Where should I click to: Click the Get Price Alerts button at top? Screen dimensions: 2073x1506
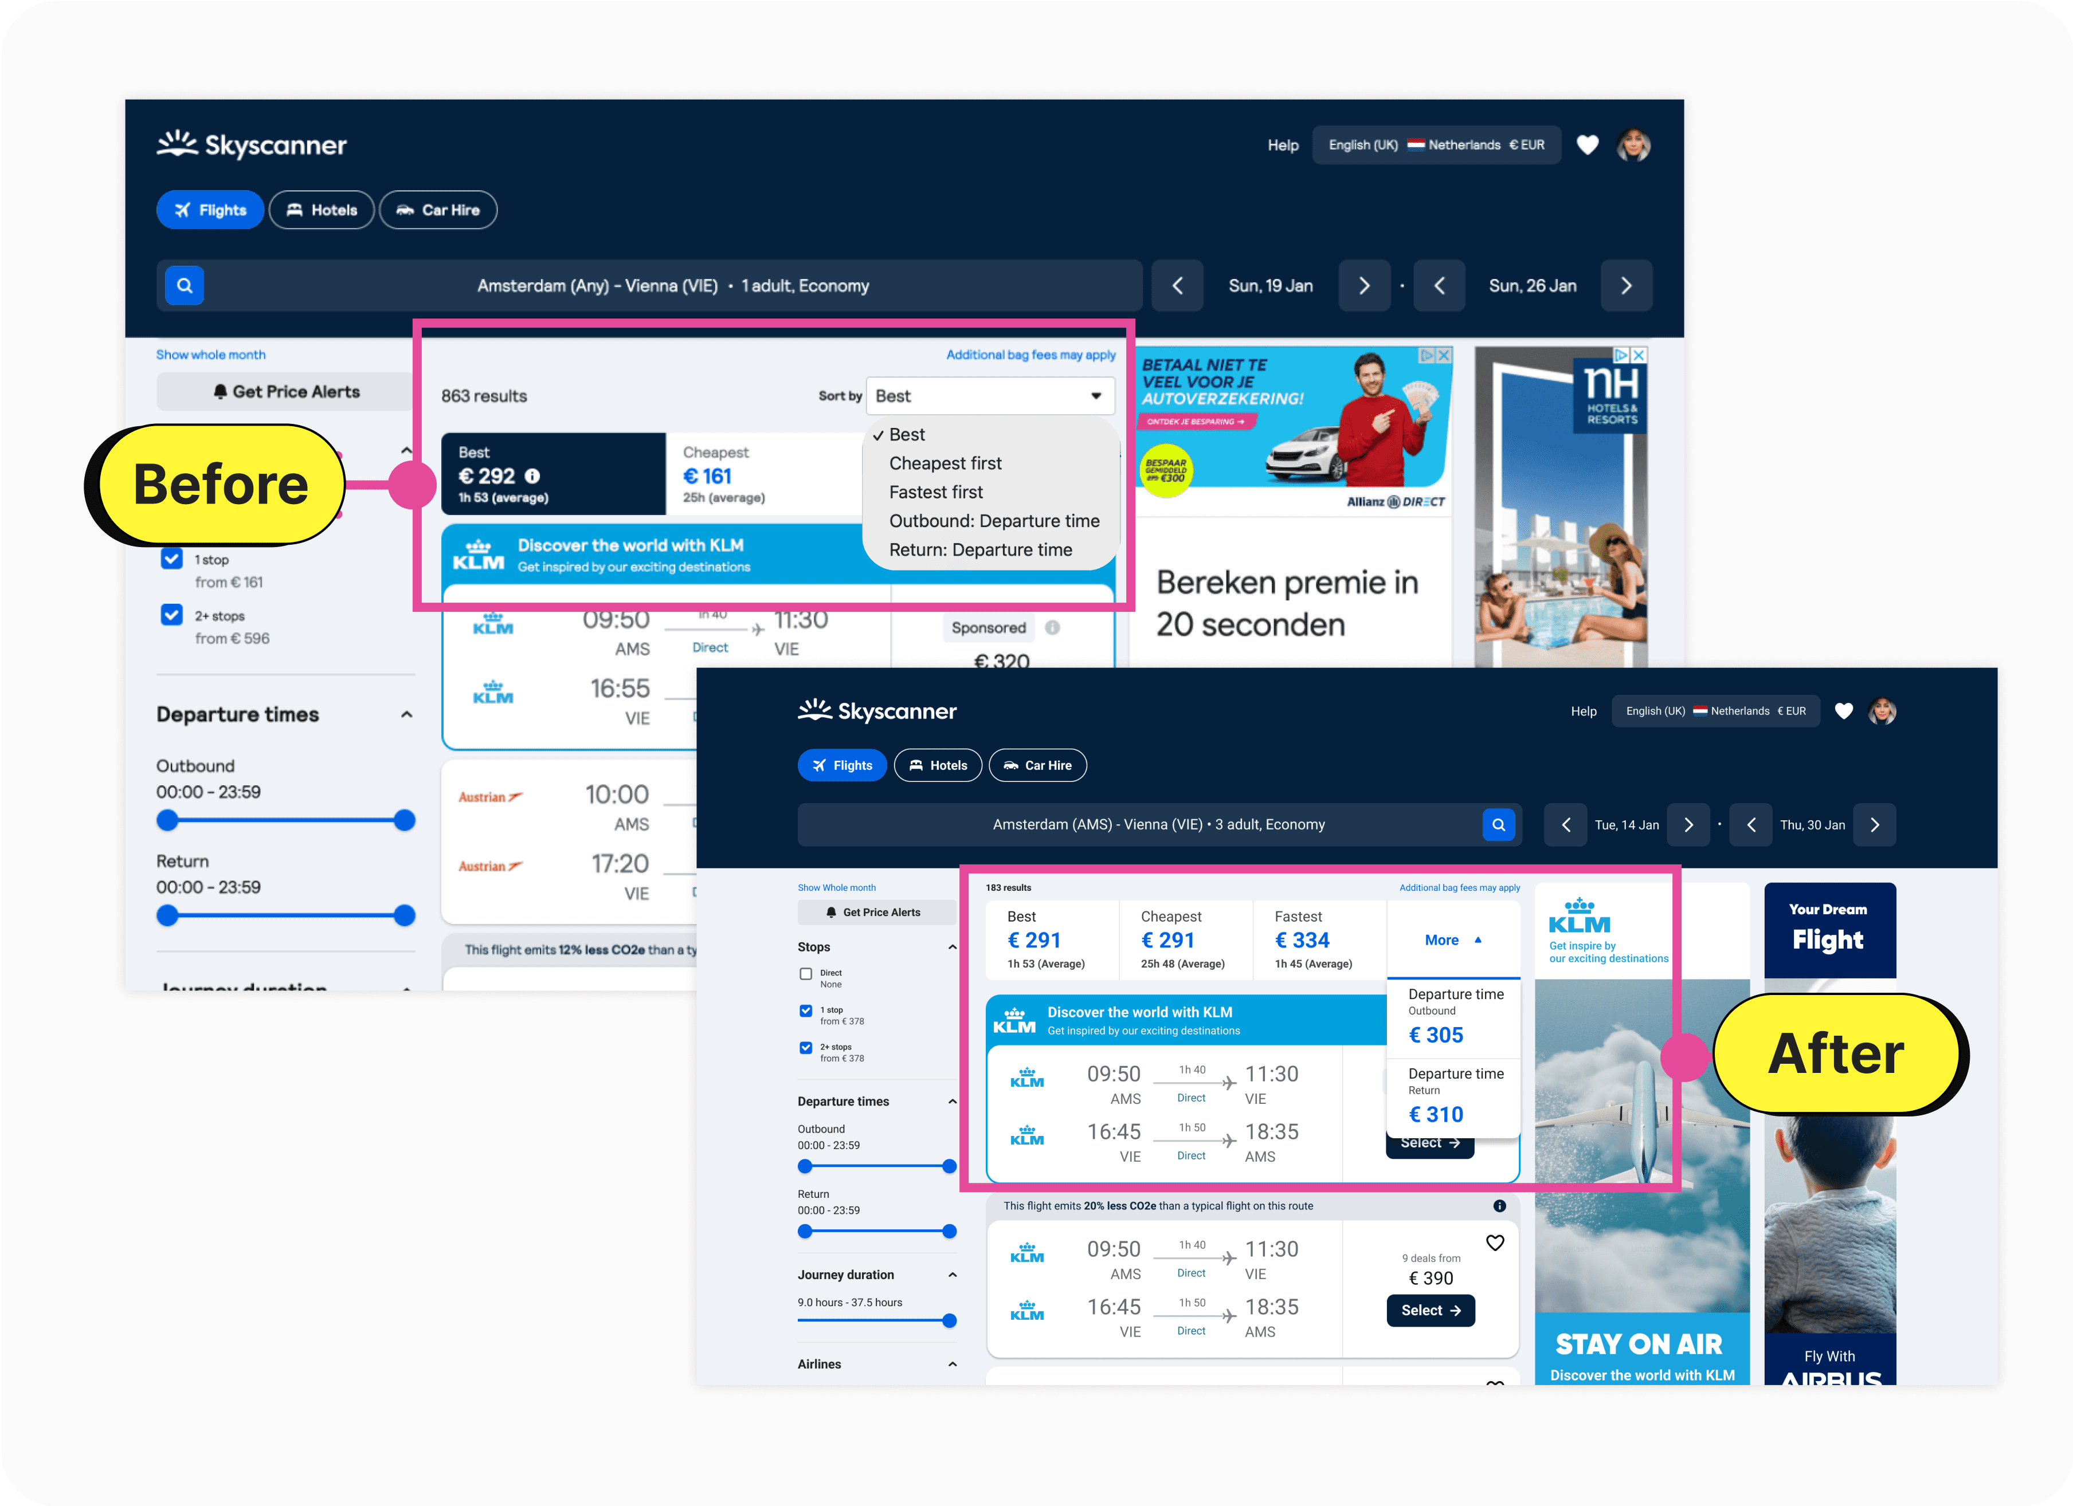[x=286, y=392]
